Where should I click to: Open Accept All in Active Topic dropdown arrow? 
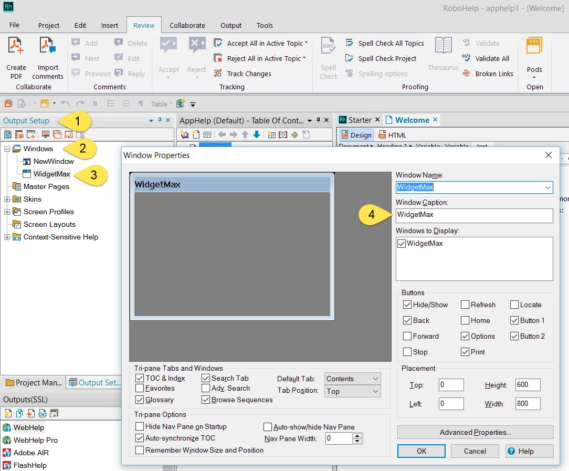306,43
